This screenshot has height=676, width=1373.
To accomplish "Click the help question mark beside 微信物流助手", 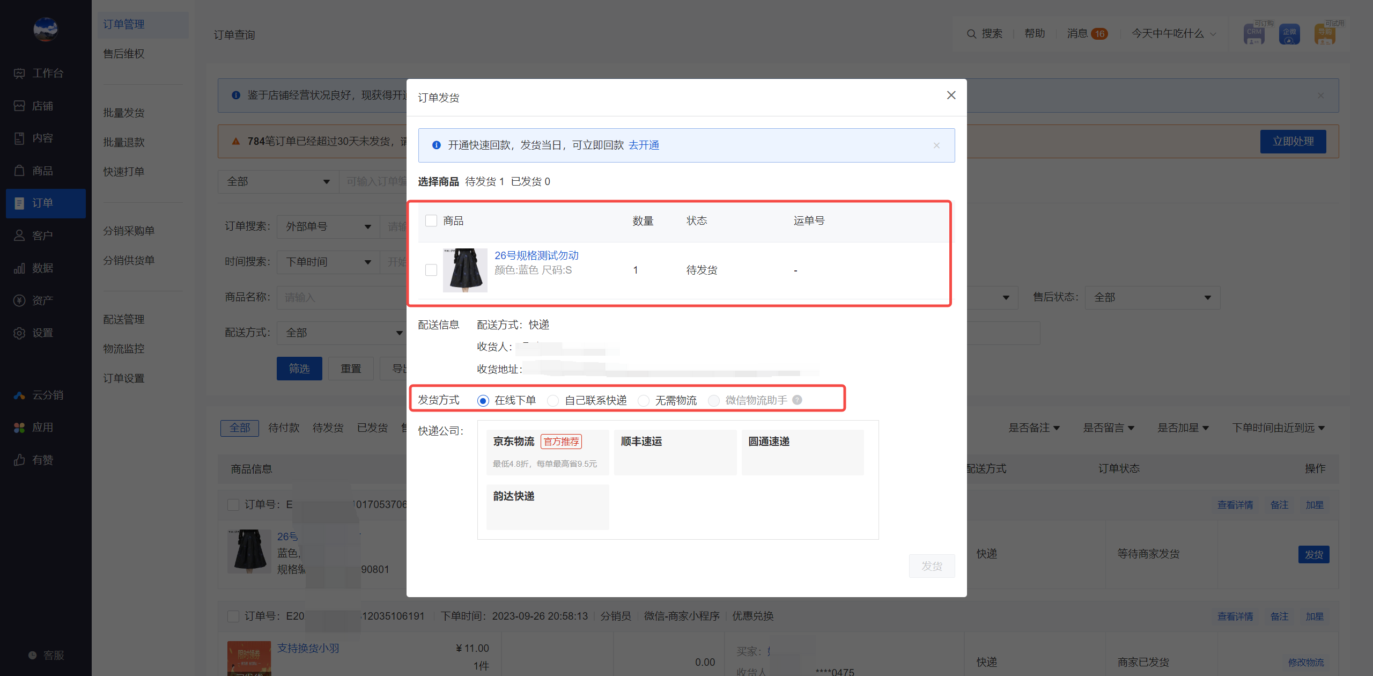I will pos(798,400).
